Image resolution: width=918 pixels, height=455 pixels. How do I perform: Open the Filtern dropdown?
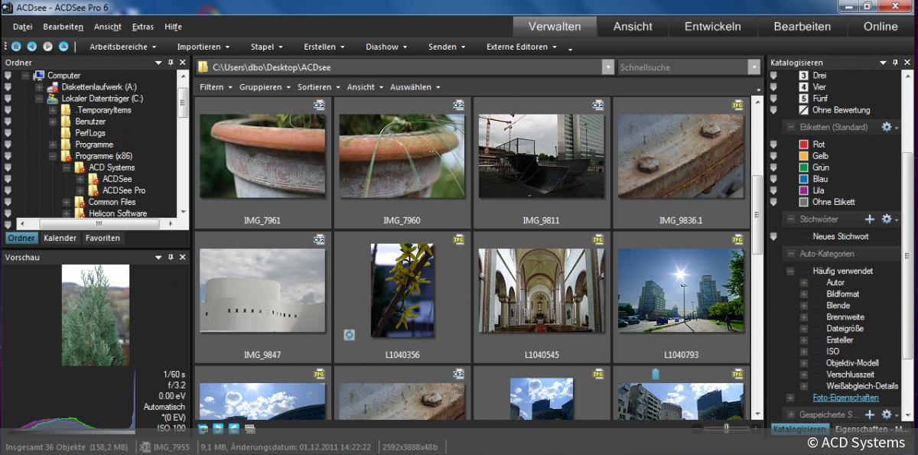click(x=216, y=87)
